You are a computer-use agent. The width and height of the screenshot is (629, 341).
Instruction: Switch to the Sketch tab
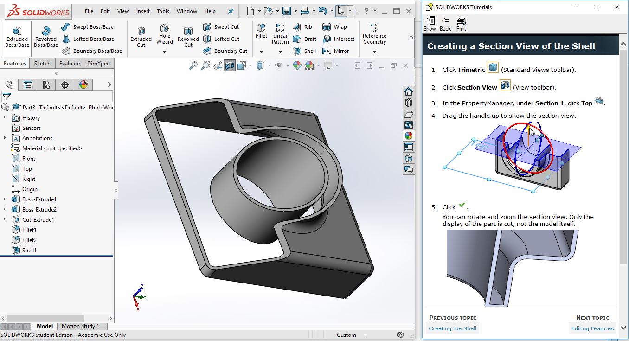click(42, 64)
